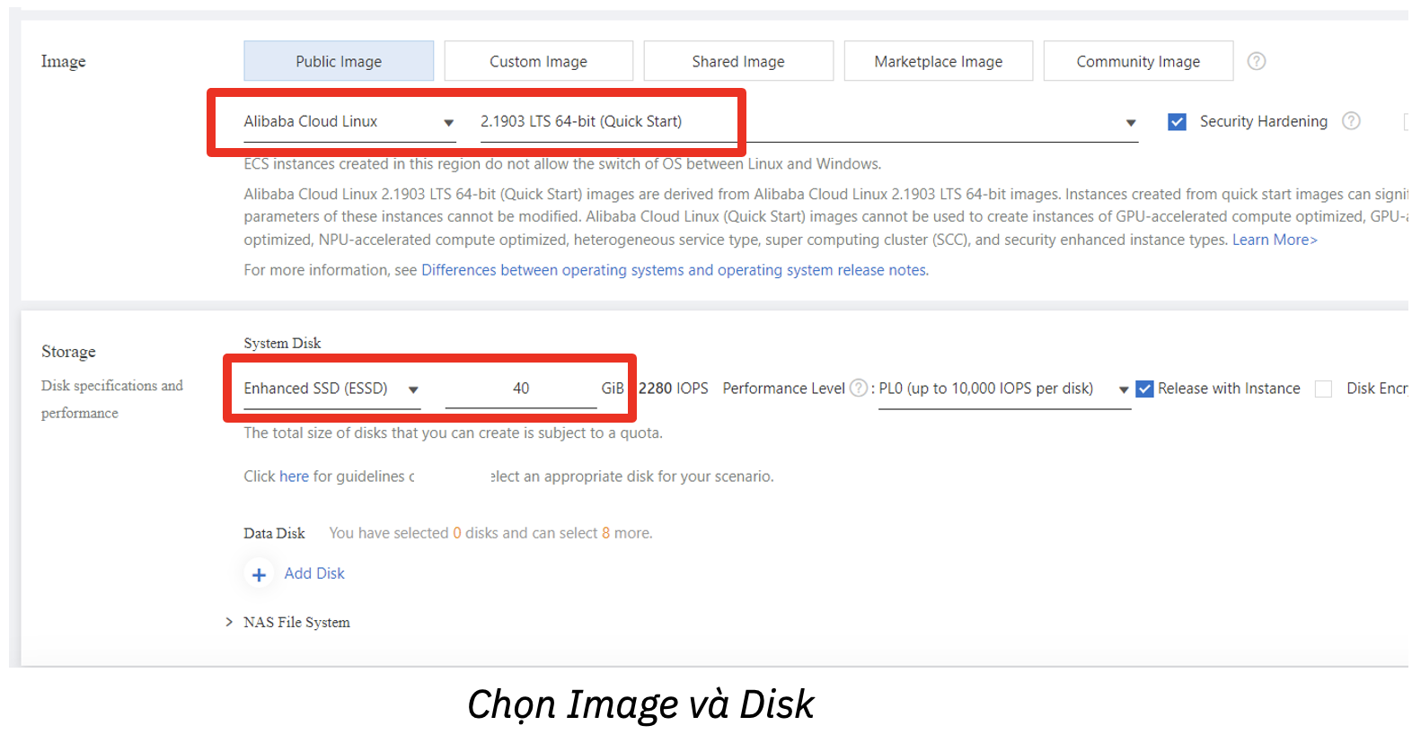Viewport: 1412px width, 743px height.
Task: Switch to the Custom Image tab
Action: point(538,61)
